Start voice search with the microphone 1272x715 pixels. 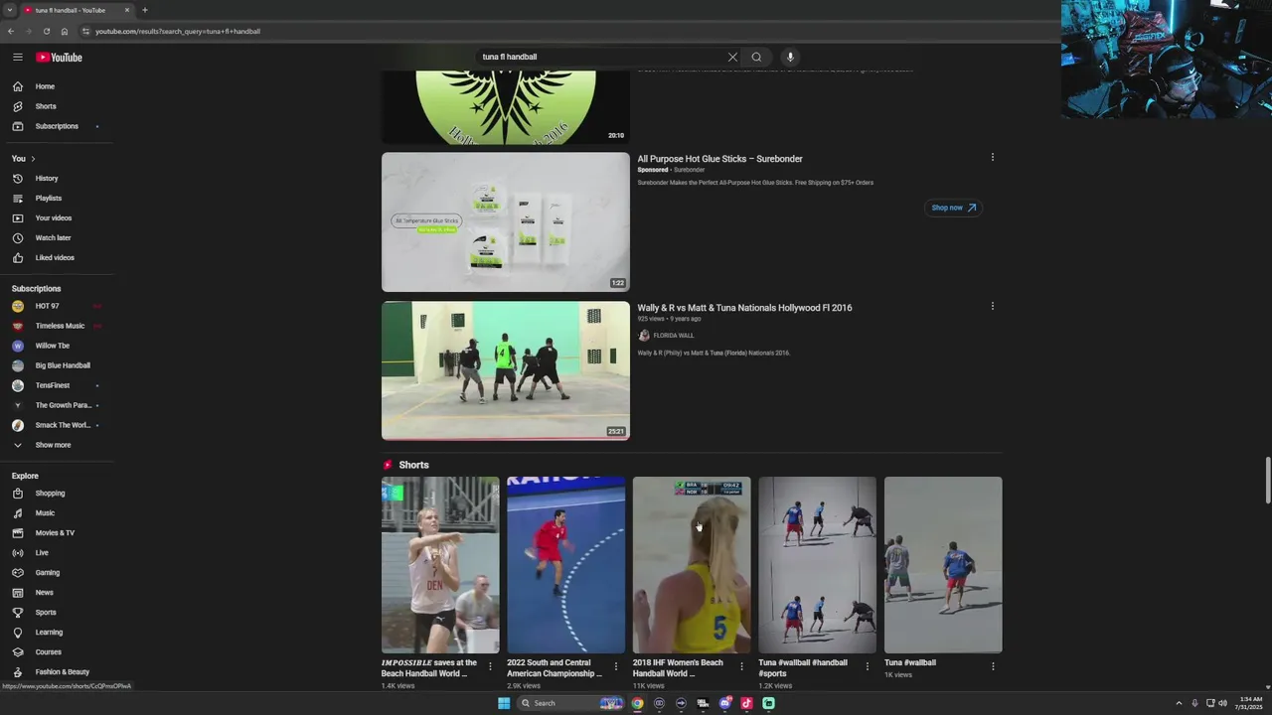(x=790, y=58)
